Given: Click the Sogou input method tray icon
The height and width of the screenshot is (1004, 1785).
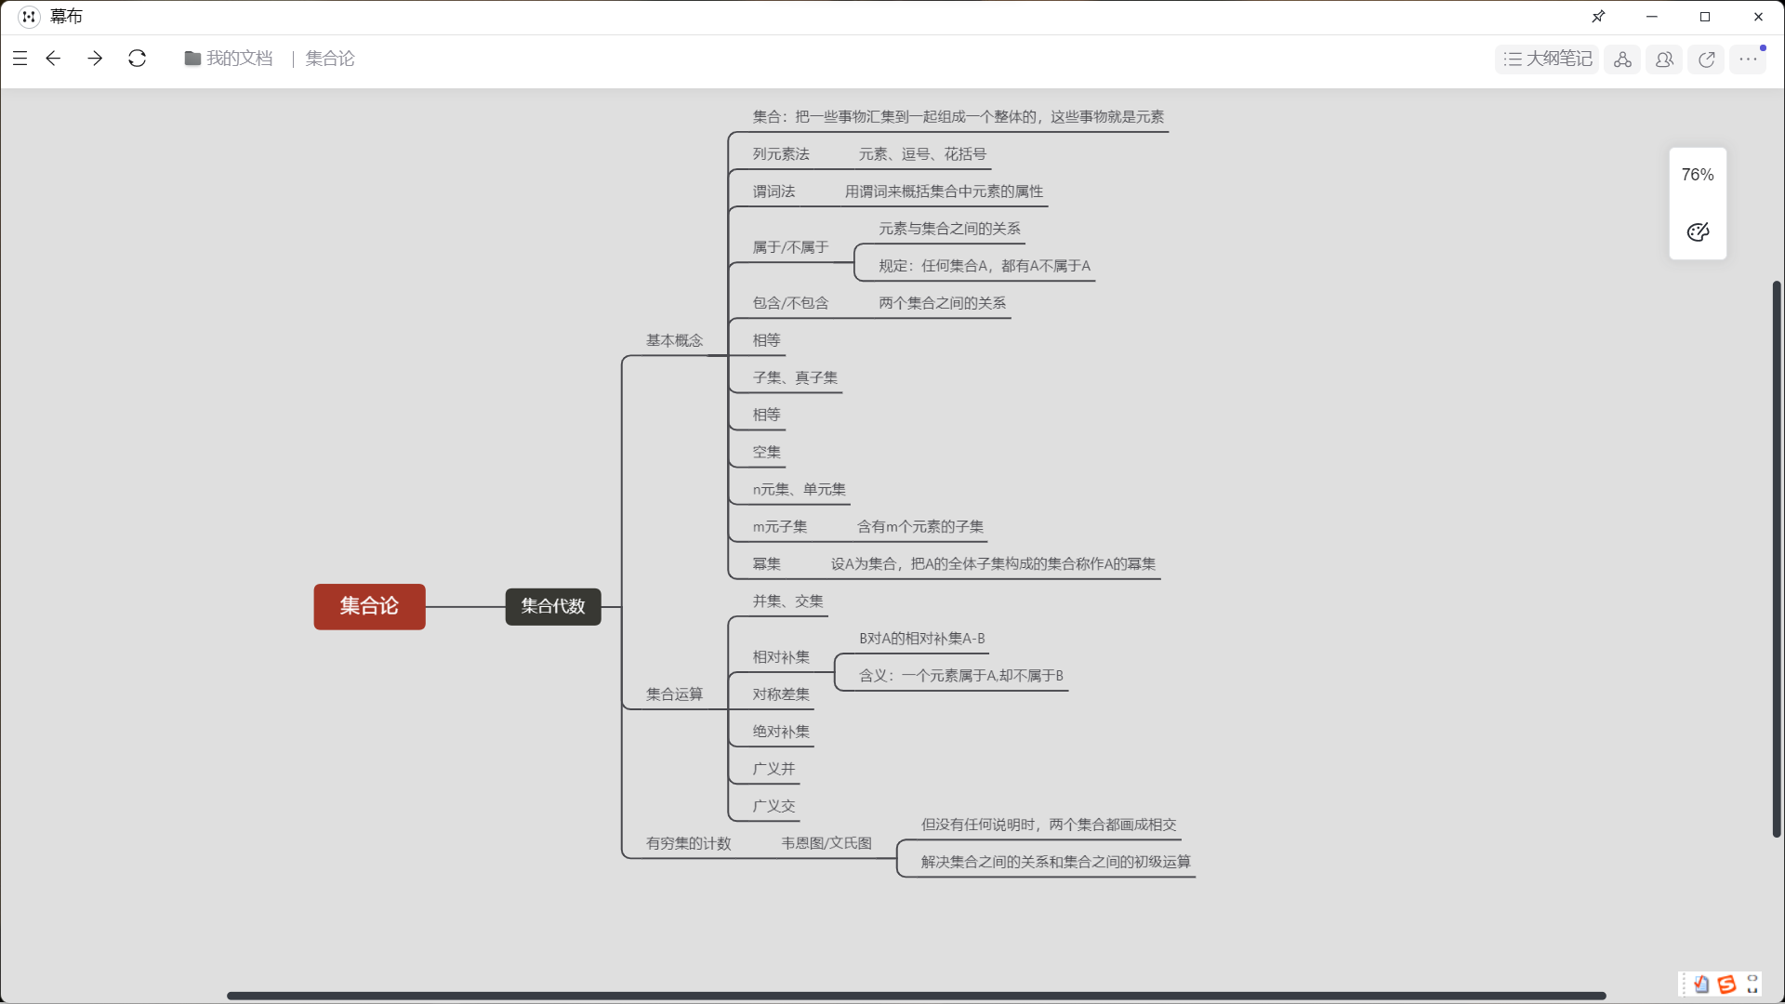Looking at the screenshot, I should (x=1726, y=984).
